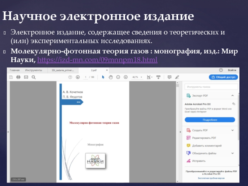Click the Общий доступ share button

point(223,77)
